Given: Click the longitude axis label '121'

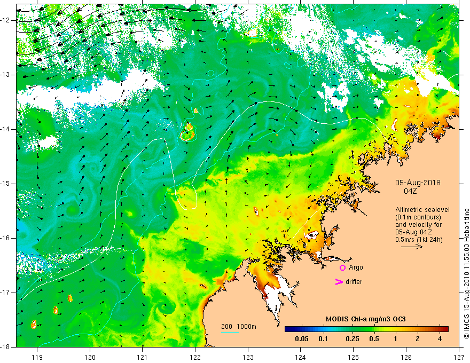Looking at the screenshot, I should pos(143,357).
